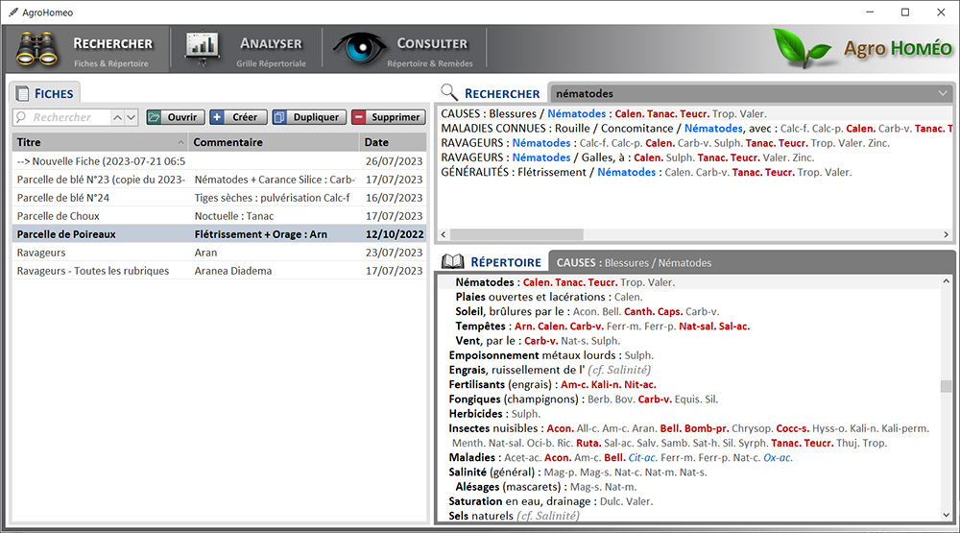Click the Saturation en eau, drainage entry
Screen dimensions: 960x533
click(x=551, y=501)
